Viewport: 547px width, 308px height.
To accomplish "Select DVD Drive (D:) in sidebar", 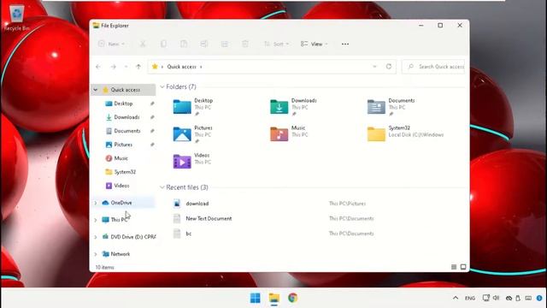I will click(x=133, y=237).
